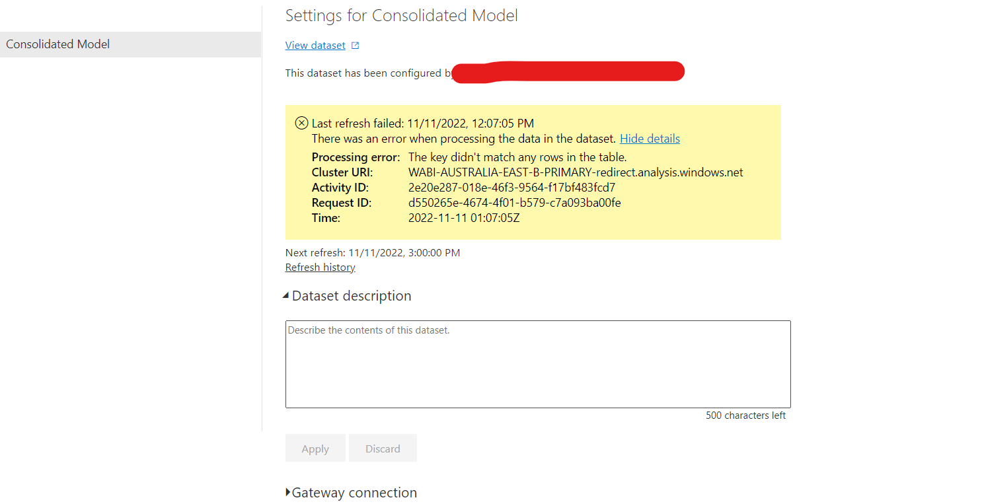Click the Request ID value starting d550265e
The image size is (982, 504).
[514, 203]
